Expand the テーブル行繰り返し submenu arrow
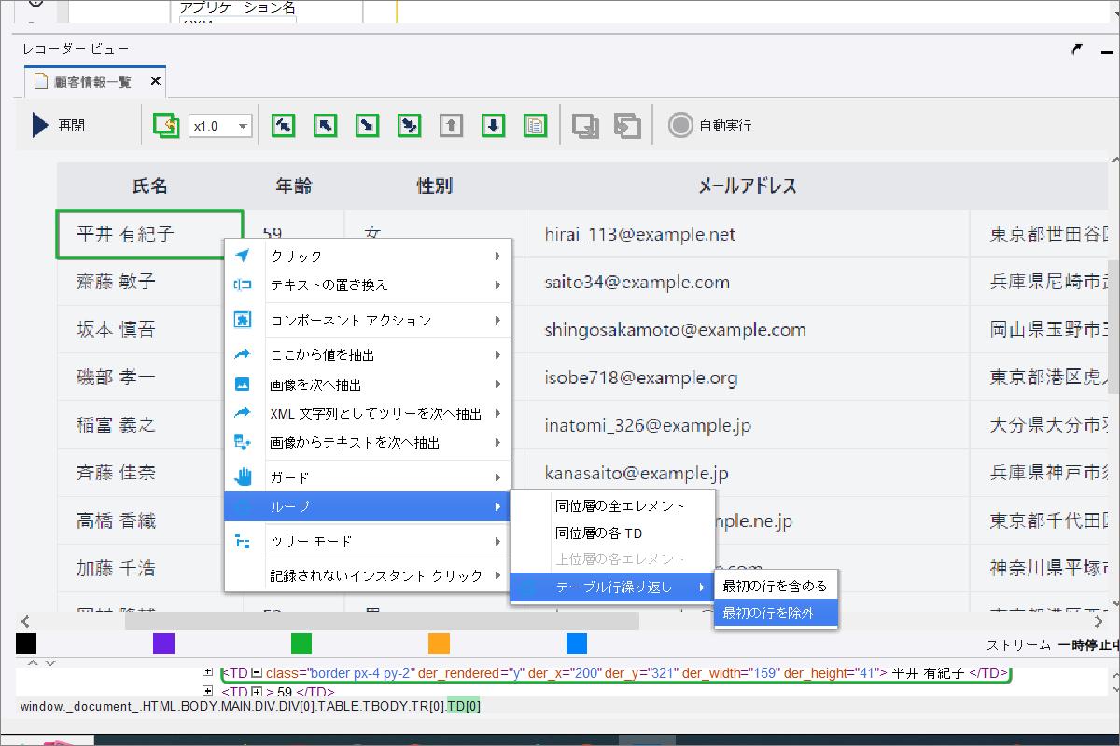The image size is (1120, 746). pyautogui.click(x=702, y=587)
